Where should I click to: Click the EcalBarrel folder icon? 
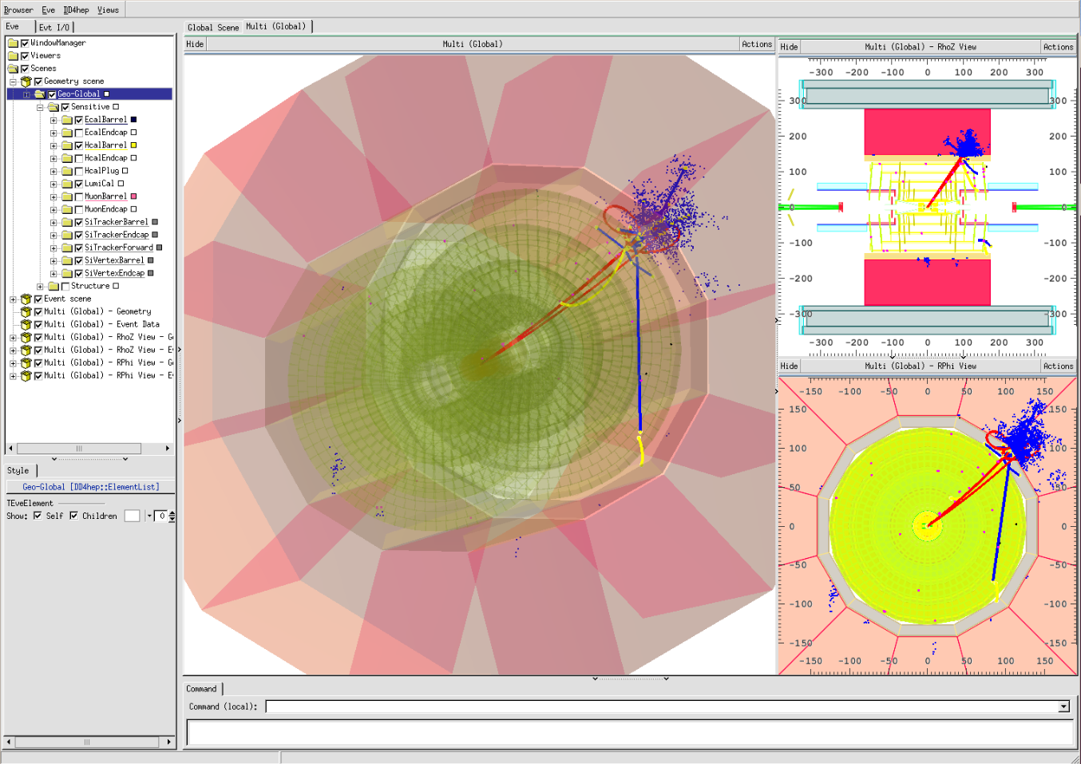[67, 120]
